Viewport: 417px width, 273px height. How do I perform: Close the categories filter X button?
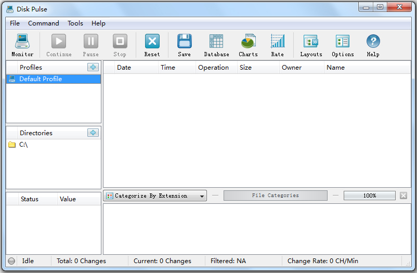[x=403, y=196]
